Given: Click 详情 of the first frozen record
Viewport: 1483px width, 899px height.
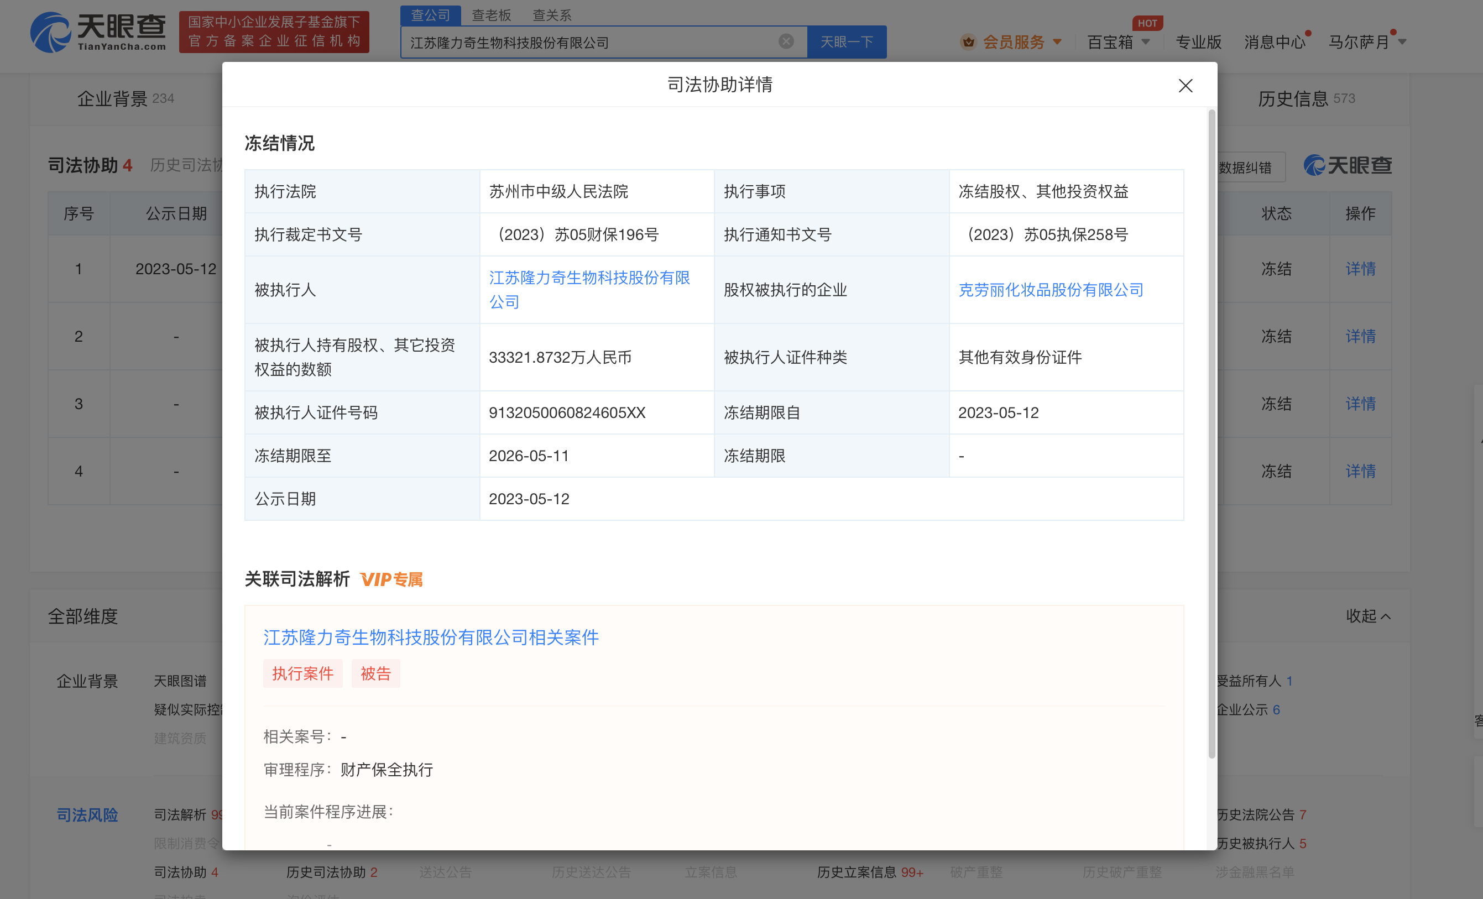Looking at the screenshot, I should 1360,269.
